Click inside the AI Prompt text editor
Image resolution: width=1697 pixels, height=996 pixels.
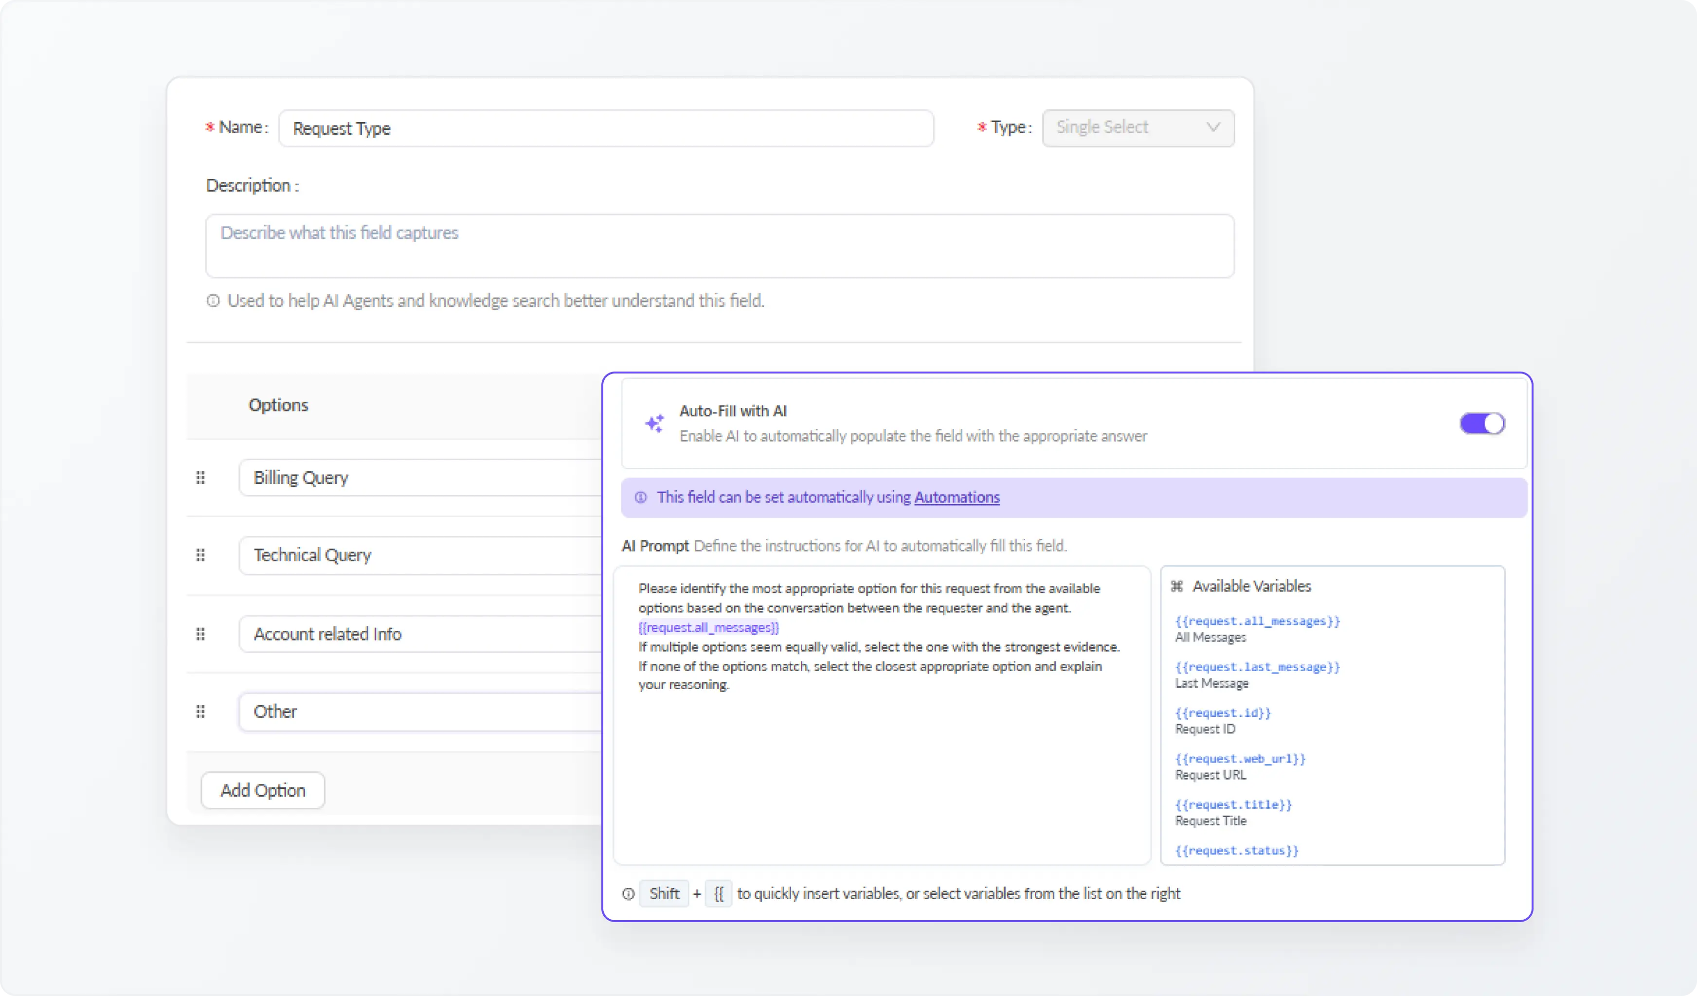[882, 715]
